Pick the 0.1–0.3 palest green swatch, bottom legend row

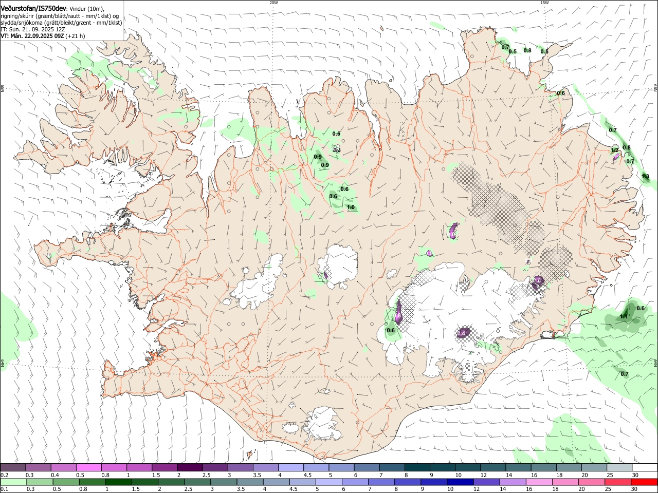point(13,482)
